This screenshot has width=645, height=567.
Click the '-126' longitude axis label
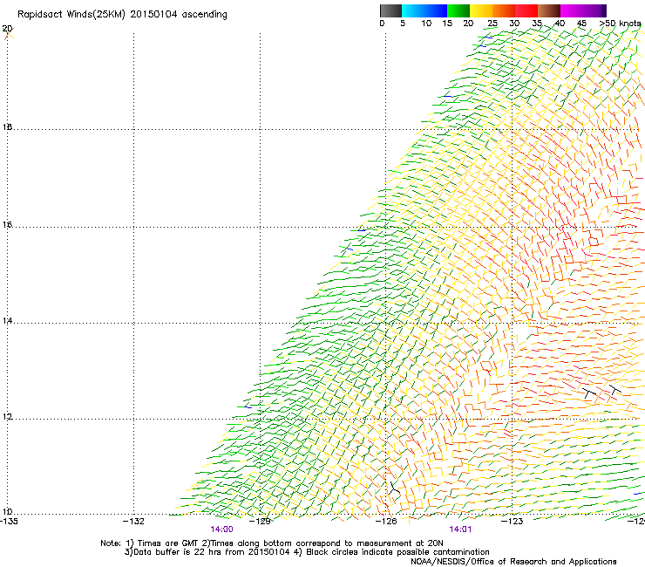(x=386, y=522)
